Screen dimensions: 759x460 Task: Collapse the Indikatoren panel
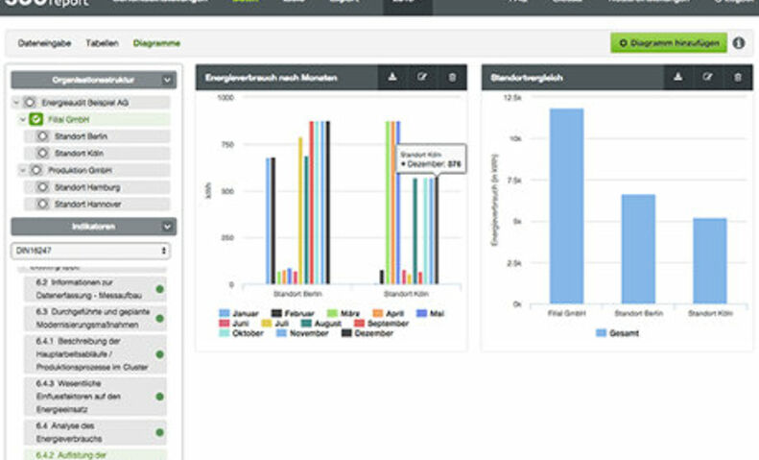(168, 227)
